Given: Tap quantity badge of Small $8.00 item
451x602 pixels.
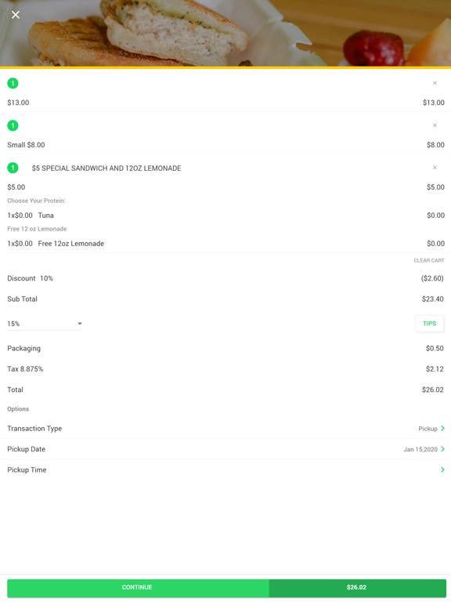Looking at the screenshot, I should pyautogui.click(x=13, y=125).
